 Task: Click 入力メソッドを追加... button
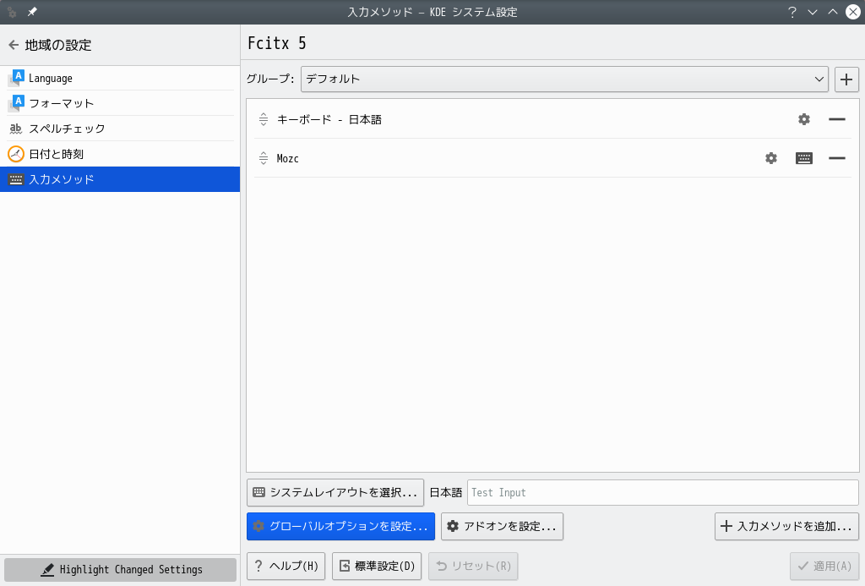[x=786, y=526]
